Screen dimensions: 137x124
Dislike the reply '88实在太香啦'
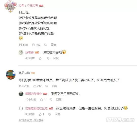tap(48, 58)
